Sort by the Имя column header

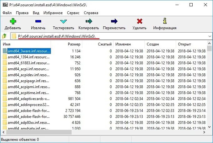tap(27, 44)
